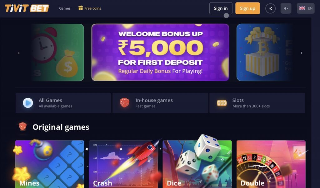The image size is (320, 188).
Task: Click the Sign in button
Action: click(x=221, y=8)
